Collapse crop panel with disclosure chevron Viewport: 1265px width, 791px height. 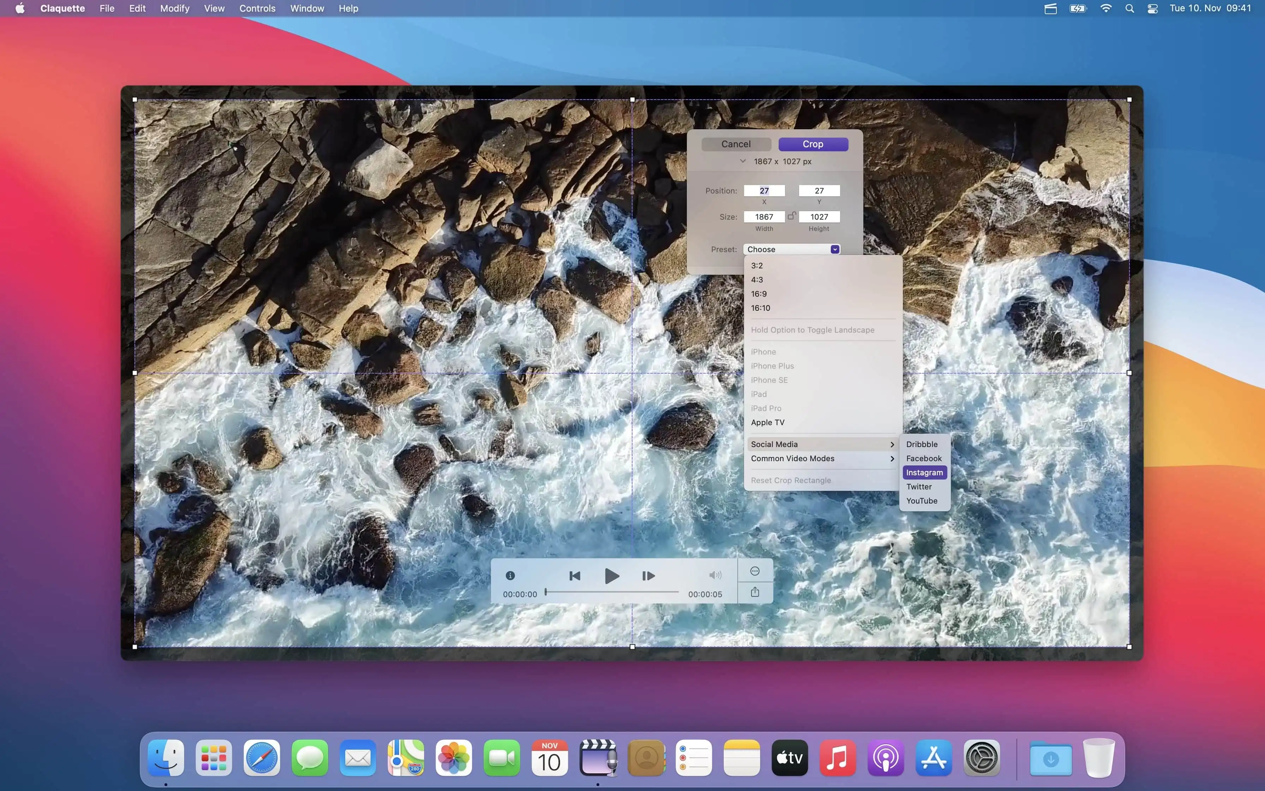pyautogui.click(x=742, y=161)
